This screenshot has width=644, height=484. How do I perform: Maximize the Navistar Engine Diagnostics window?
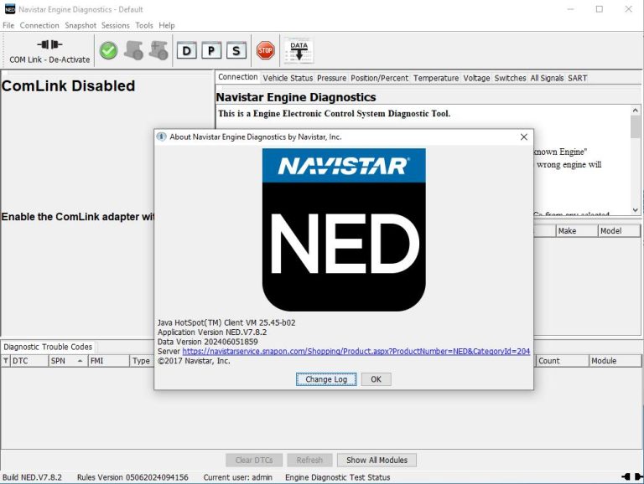600,9
